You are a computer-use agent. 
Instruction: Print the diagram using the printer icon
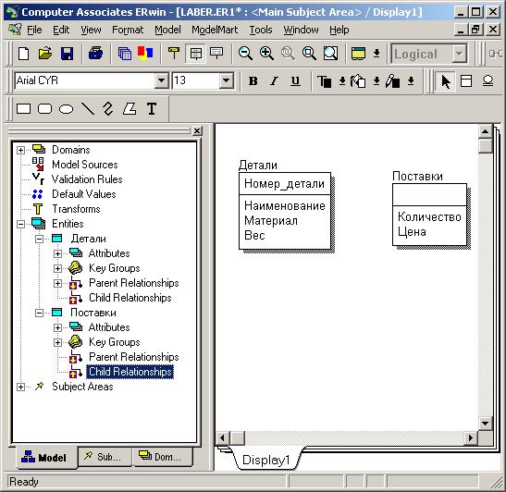point(95,54)
